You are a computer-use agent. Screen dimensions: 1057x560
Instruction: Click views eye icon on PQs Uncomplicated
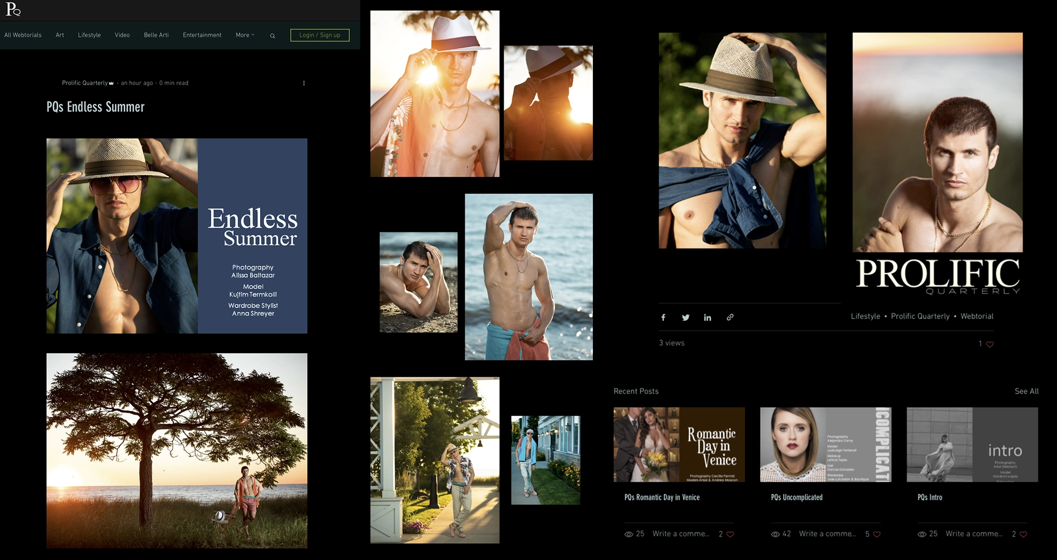775,535
